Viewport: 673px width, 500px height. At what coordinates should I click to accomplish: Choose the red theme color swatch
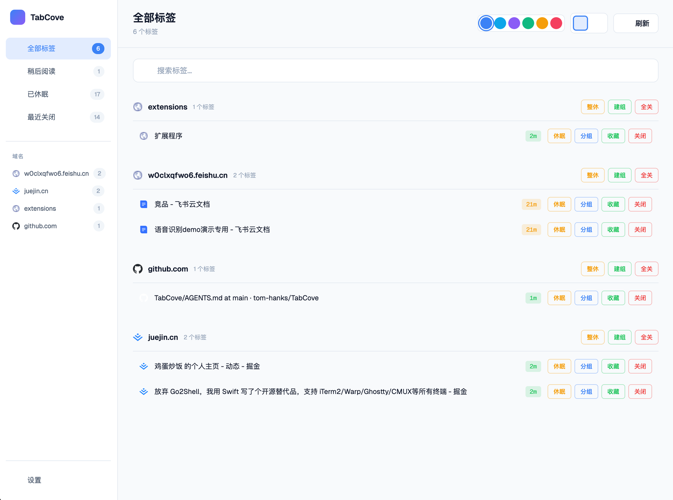tap(556, 23)
